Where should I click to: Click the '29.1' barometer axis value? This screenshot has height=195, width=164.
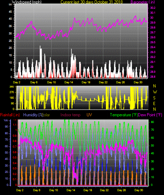click(153, 62)
